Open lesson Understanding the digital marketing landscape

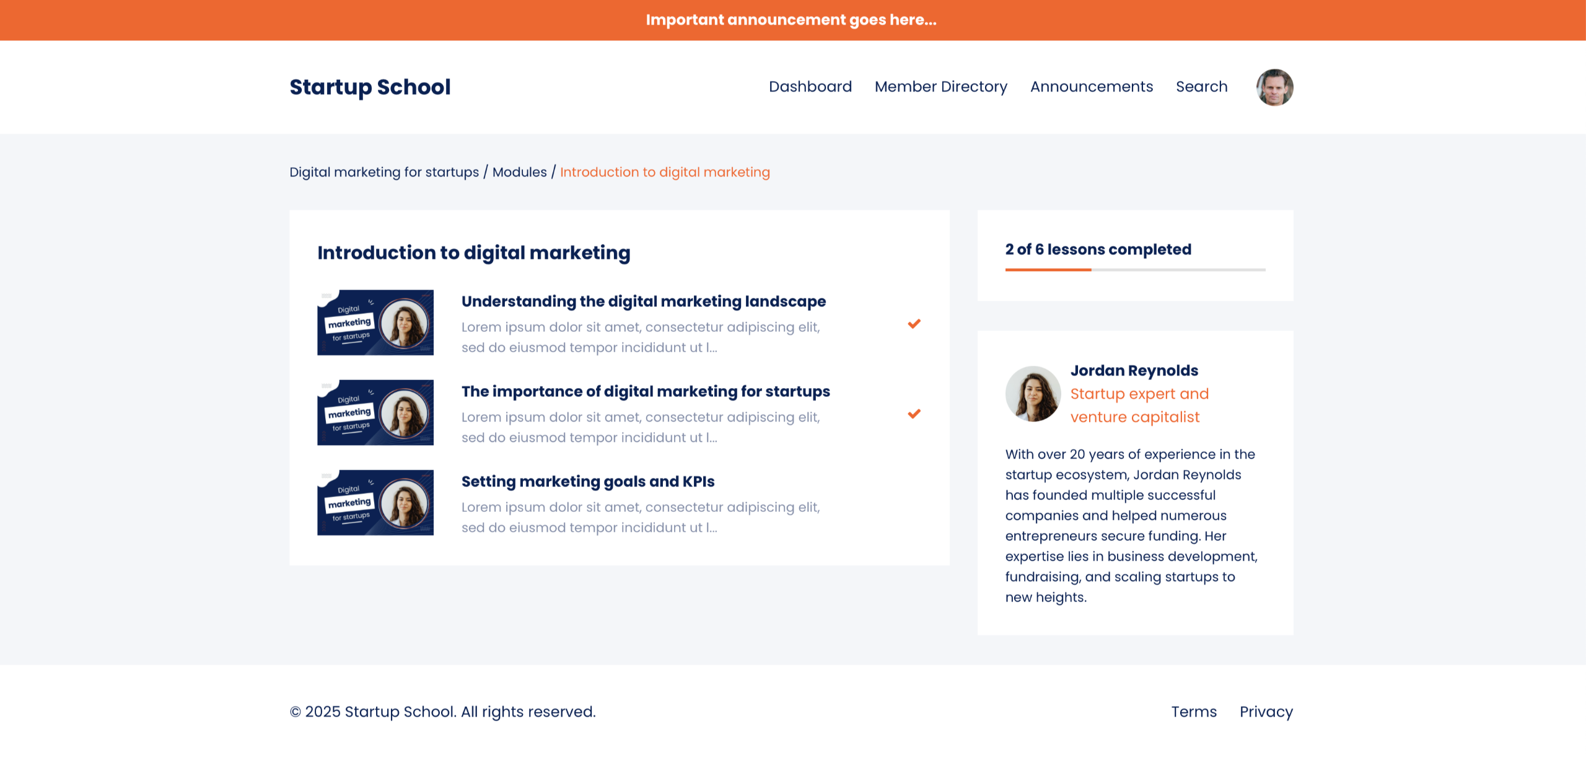click(x=643, y=301)
